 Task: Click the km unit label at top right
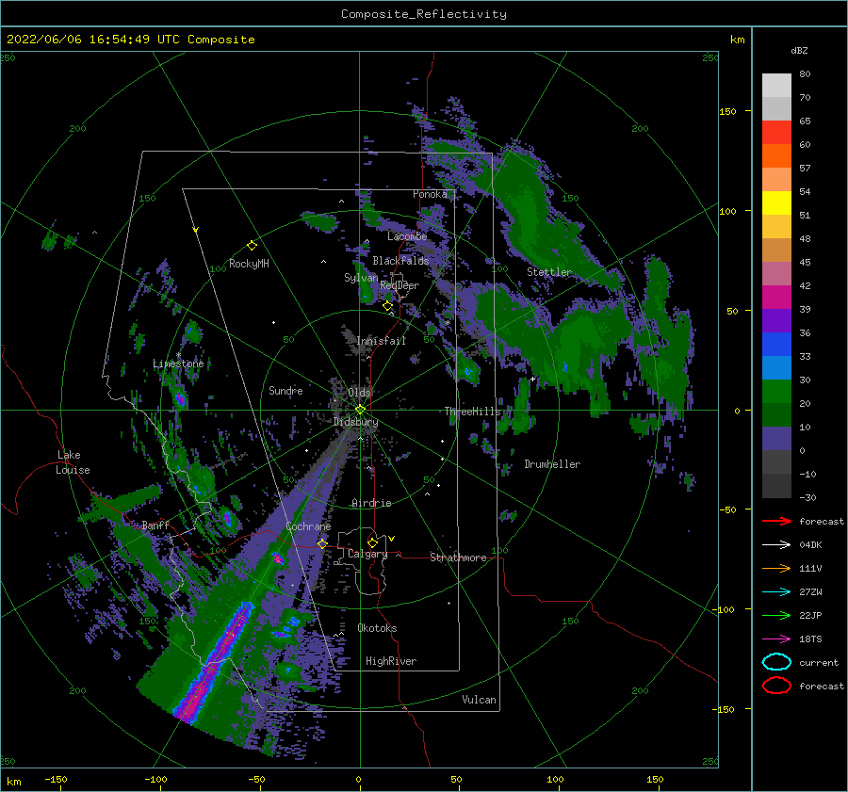(x=737, y=40)
